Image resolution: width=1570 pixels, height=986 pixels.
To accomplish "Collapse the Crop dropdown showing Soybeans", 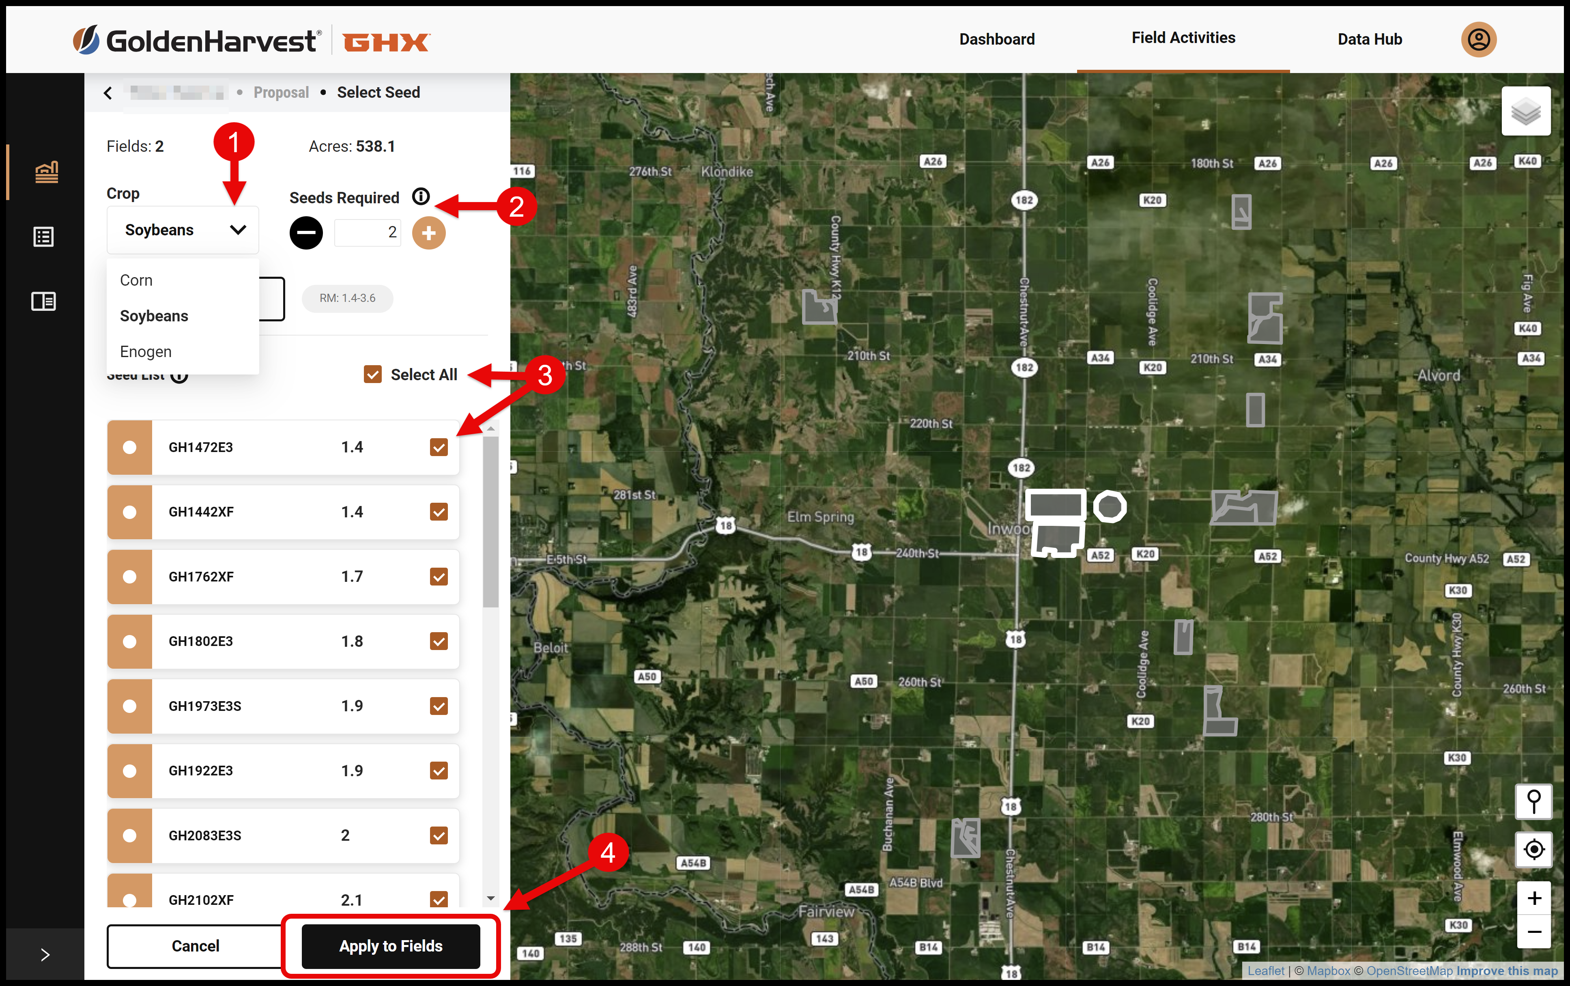I will tap(183, 230).
